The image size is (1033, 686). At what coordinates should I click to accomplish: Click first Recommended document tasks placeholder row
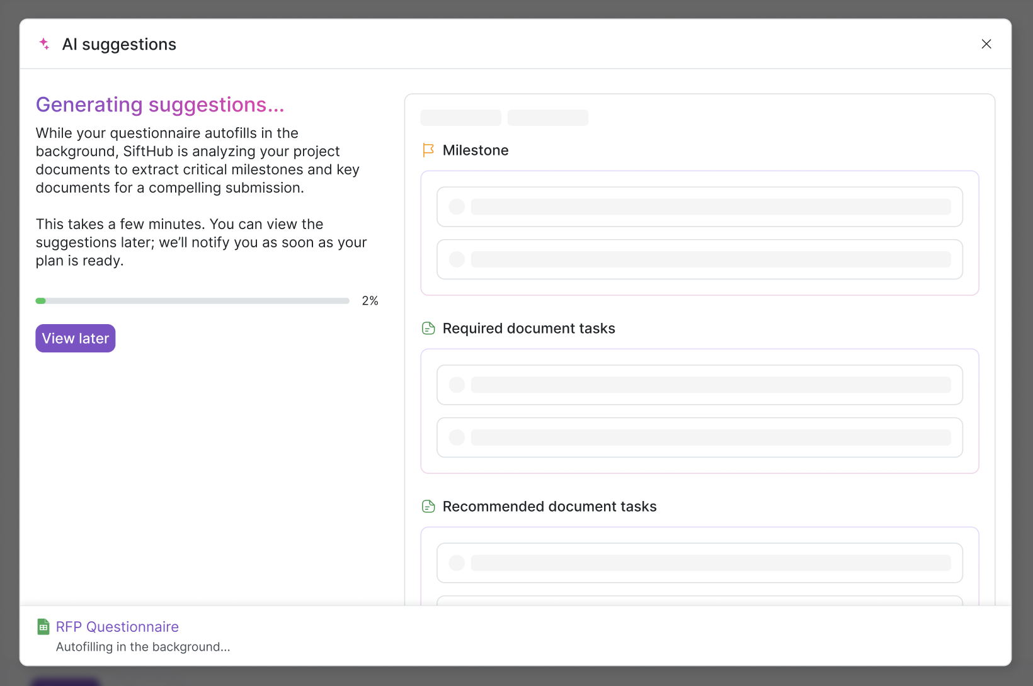click(699, 563)
